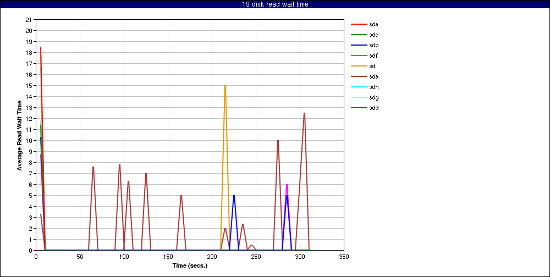The height and width of the screenshot is (277, 550).
Task: Click the 'Time (secs.)' axis label
Action: [190, 265]
